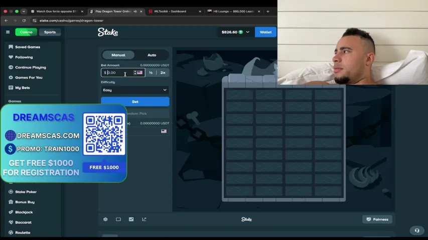Open the Difficulty dropdown set to Easy
Screen dimensions: 428x240
click(135, 90)
